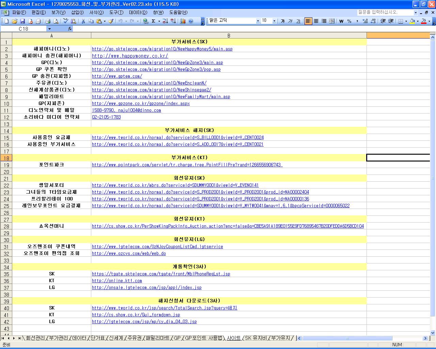Follow the ozcvs.com web.do link
The width and height of the screenshot is (436, 349).
[129, 254]
